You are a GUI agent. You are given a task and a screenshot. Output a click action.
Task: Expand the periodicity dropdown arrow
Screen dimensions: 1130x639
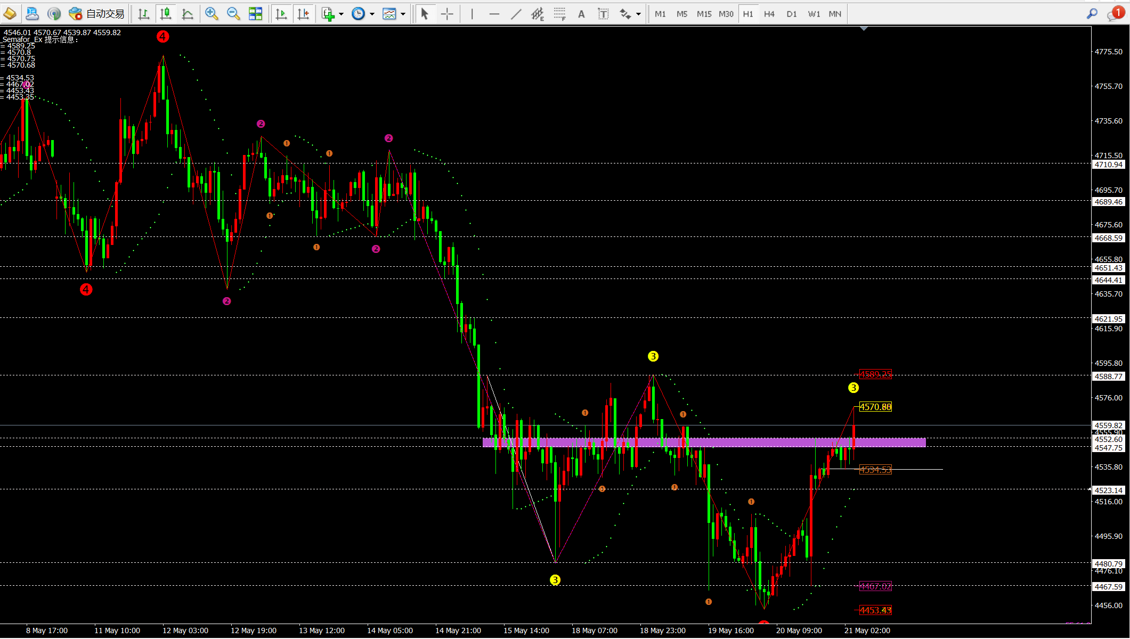[x=372, y=14]
